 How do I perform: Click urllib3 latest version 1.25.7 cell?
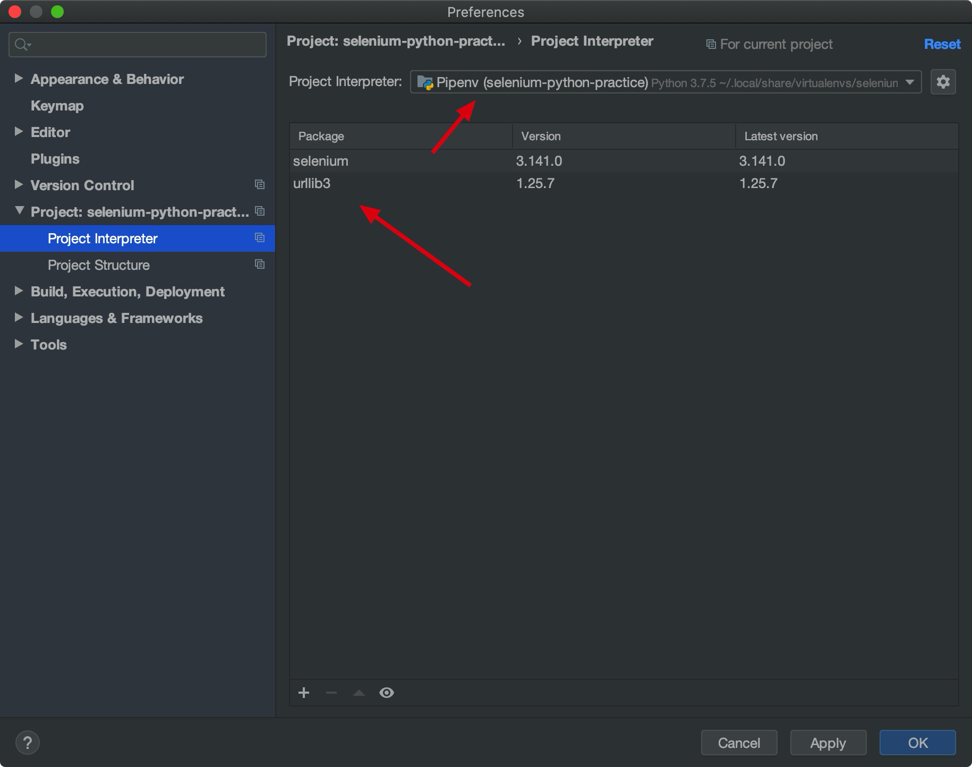(x=758, y=183)
